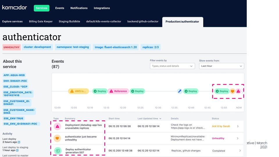Click the replicas: 2/3 tag
Viewport: 279px width, 157px height.
(x=151, y=47)
